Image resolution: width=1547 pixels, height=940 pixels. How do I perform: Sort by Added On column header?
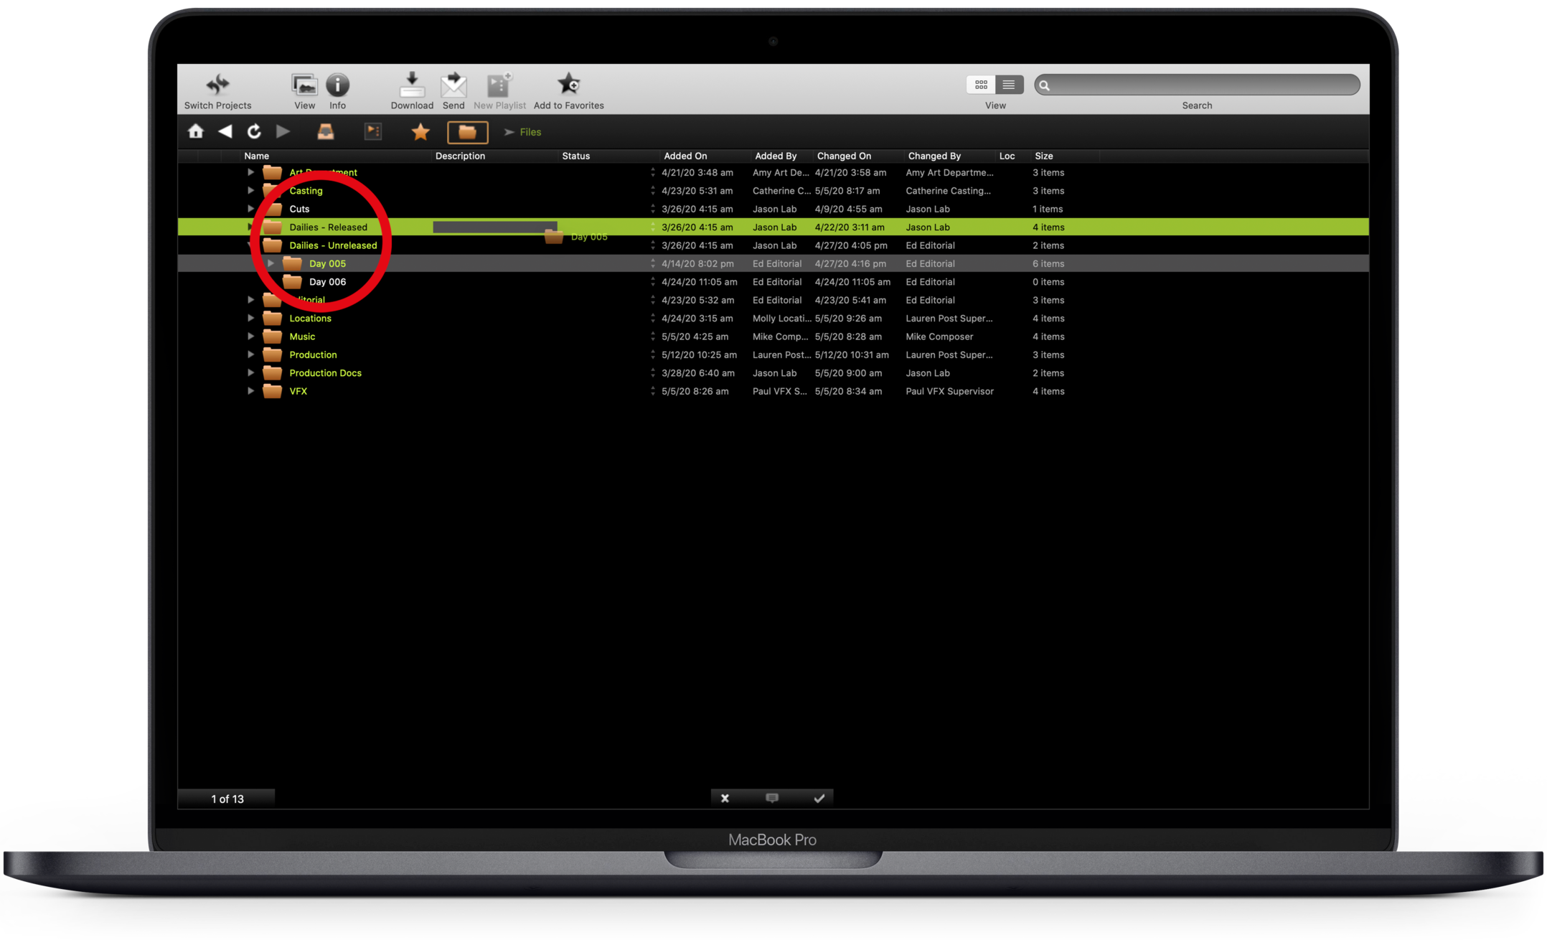tap(685, 156)
